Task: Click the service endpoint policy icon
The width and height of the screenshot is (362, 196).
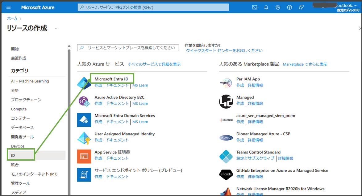Action: [84, 175]
